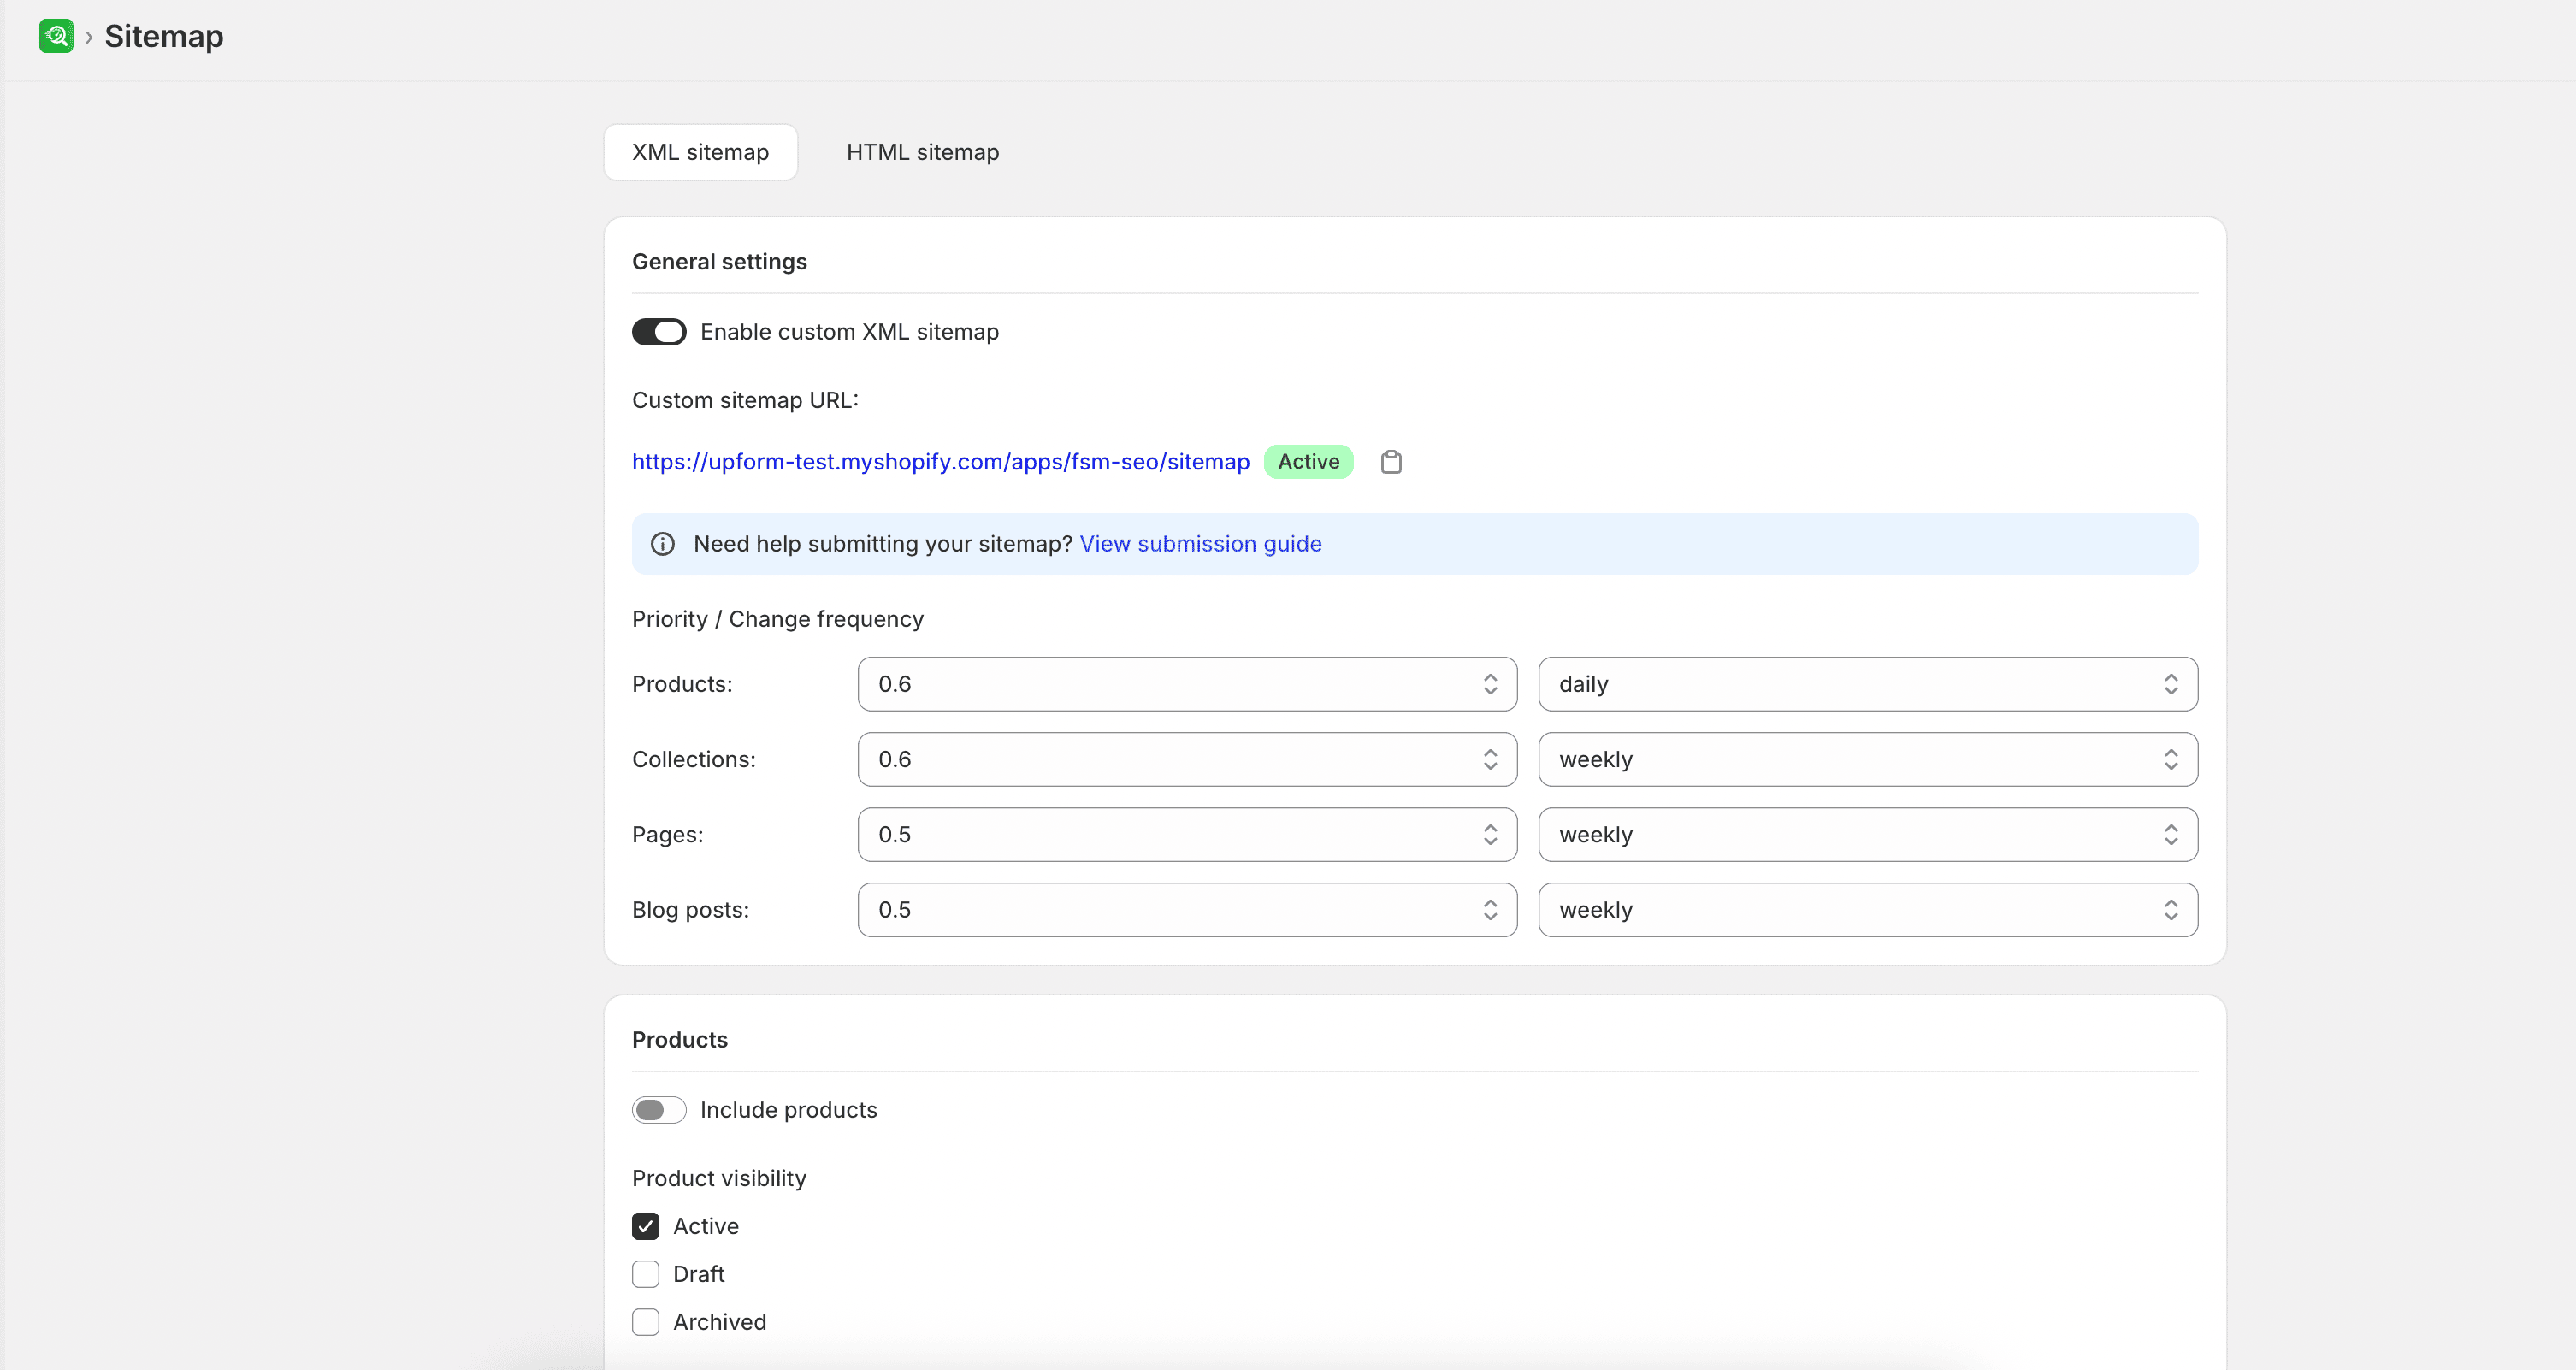Copy sitemap URL with clipboard icon
The height and width of the screenshot is (1370, 2576).
coord(1391,462)
